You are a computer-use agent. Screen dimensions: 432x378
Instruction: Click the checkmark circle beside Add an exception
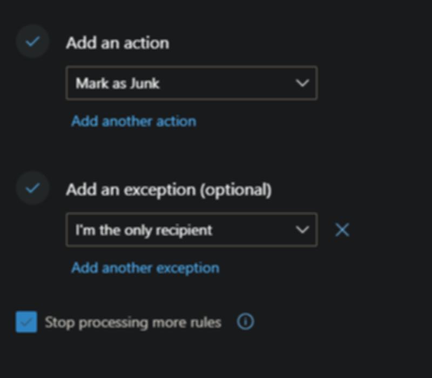33,188
